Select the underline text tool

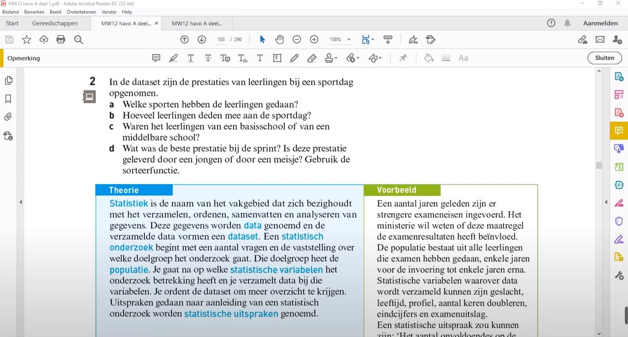(x=191, y=58)
